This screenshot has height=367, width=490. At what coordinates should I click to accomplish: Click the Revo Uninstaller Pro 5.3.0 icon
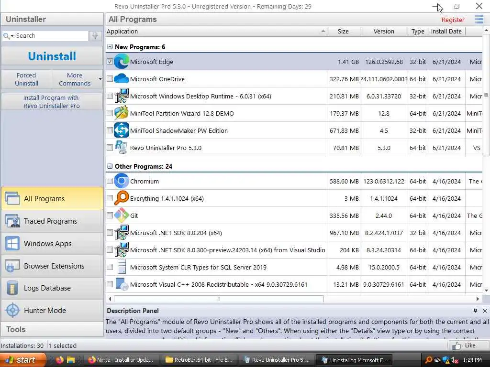click(x=121, y=147)
